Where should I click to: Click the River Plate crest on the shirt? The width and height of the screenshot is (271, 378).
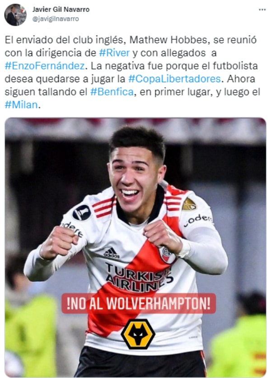coord(166,255)
